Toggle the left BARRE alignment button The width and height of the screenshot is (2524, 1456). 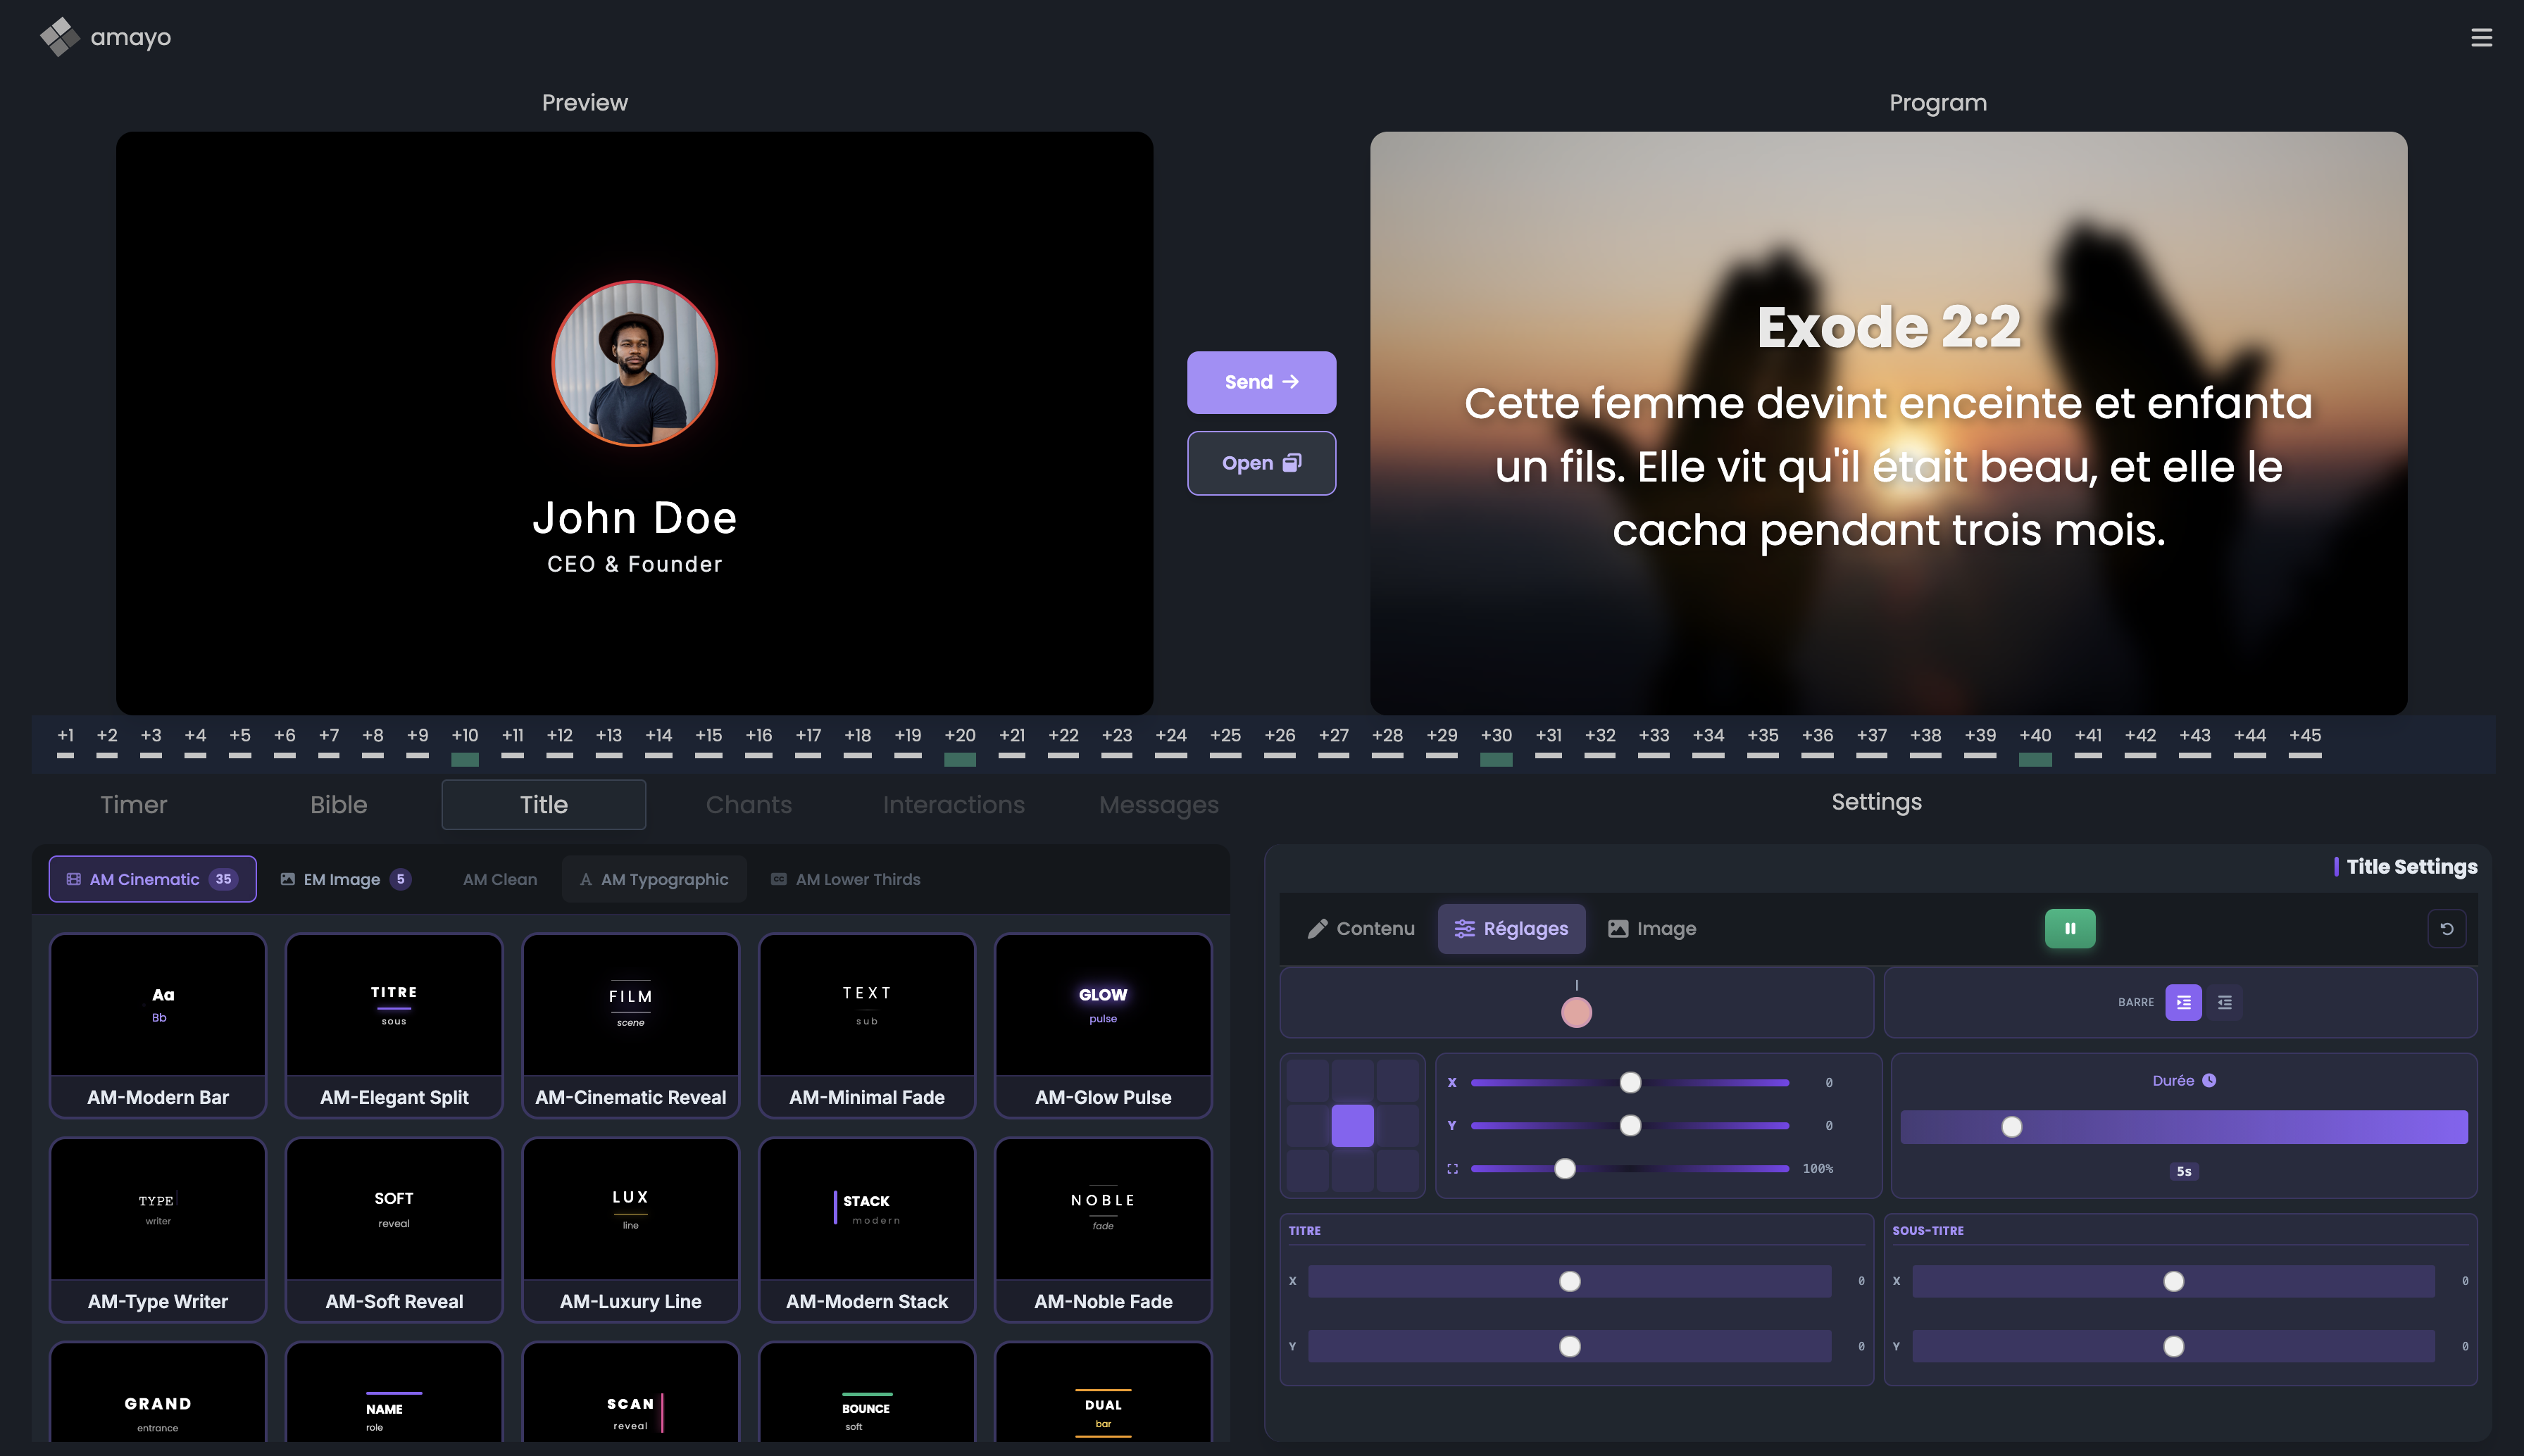coord(2183,1002)
